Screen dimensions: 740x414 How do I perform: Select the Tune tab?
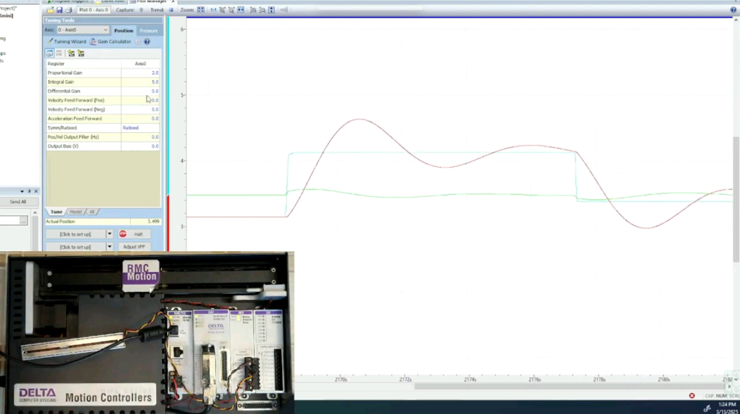coord(56,212)
